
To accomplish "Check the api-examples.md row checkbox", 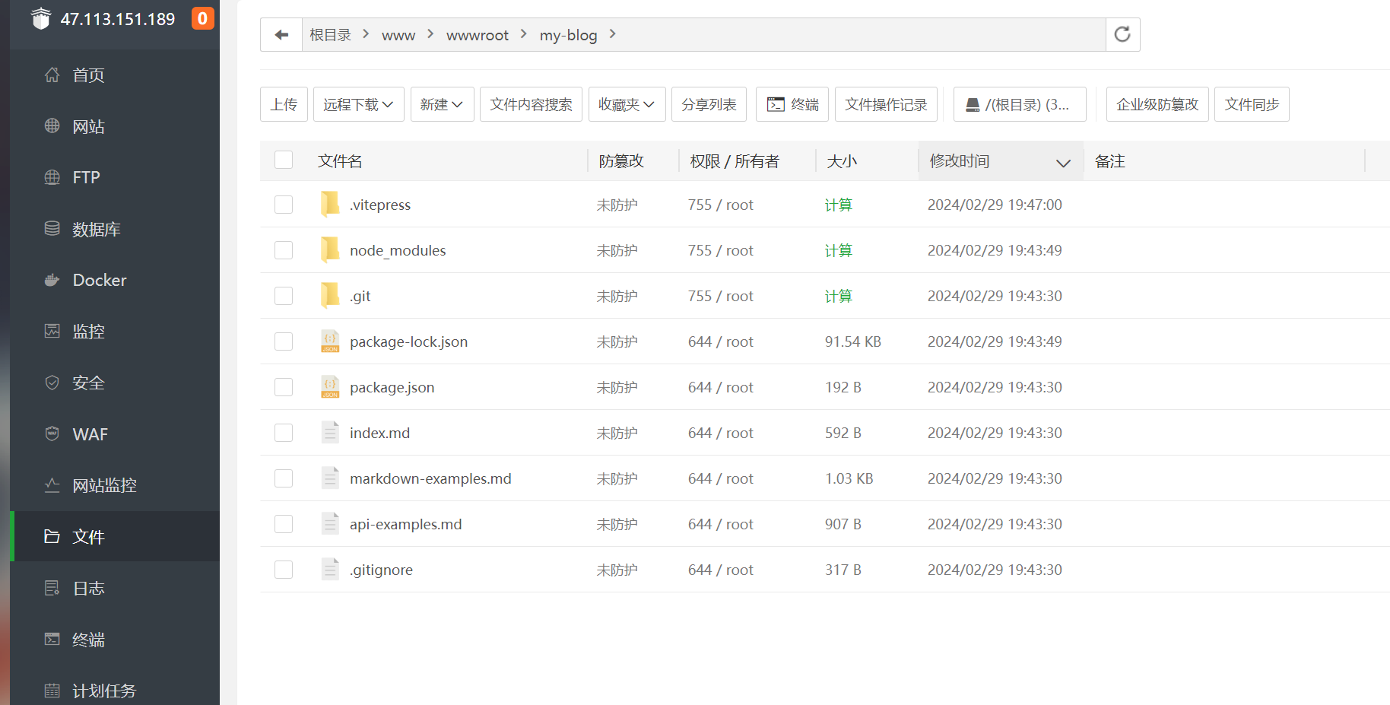I will click(284, 524).
